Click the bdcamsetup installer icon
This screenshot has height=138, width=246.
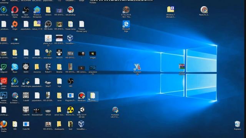(x=70, y=10)
